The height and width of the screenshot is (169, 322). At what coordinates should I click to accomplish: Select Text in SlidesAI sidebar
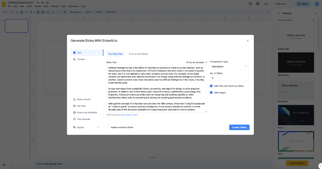tap(86, 53)
